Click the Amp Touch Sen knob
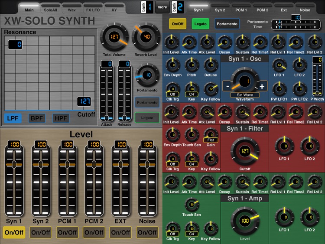Image resolution: width=325 pixels, height=244 pixels. point(192,205)
